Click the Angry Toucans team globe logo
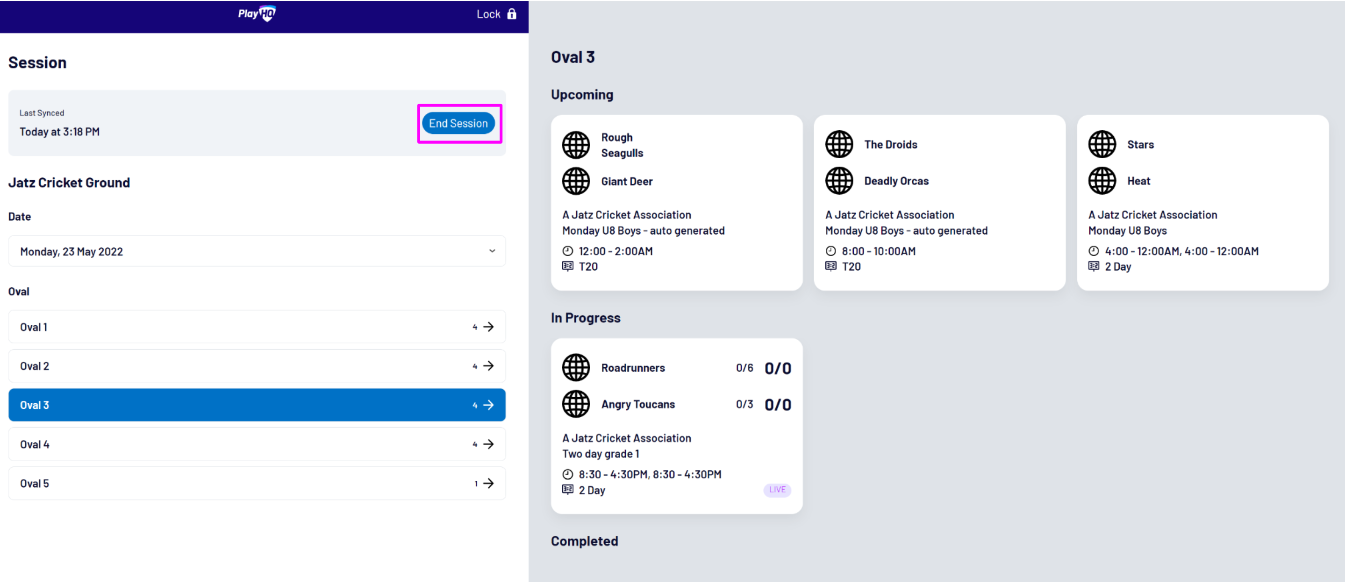 point(575,404)
